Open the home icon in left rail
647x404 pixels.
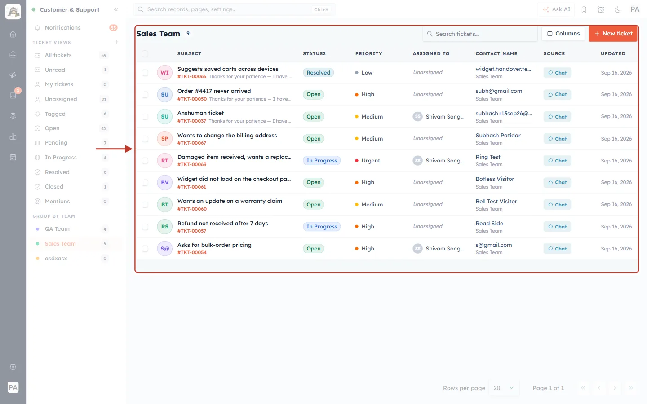[x=13, y=34]
